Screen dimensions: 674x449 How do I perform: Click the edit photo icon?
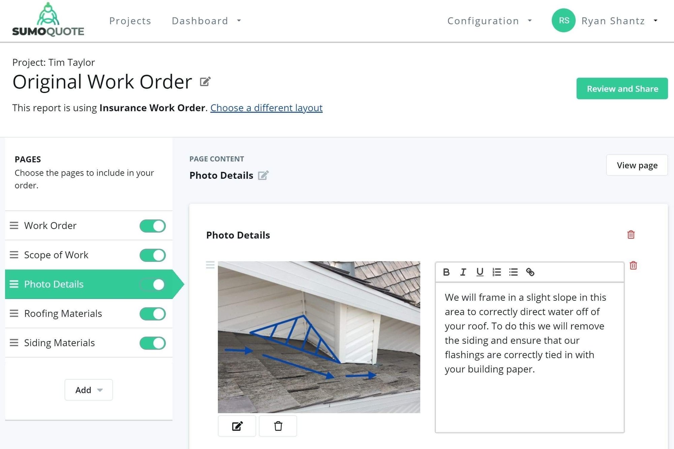click(237, 427)
